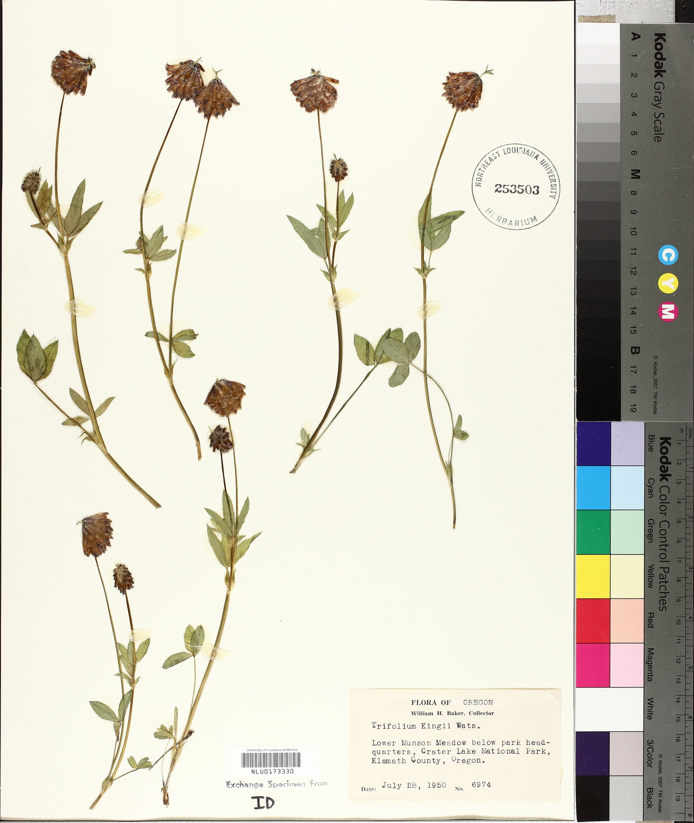Click the letter 'B' on gray scale
The height and width of the screenshot is (823, 694).
pos(635,350)
